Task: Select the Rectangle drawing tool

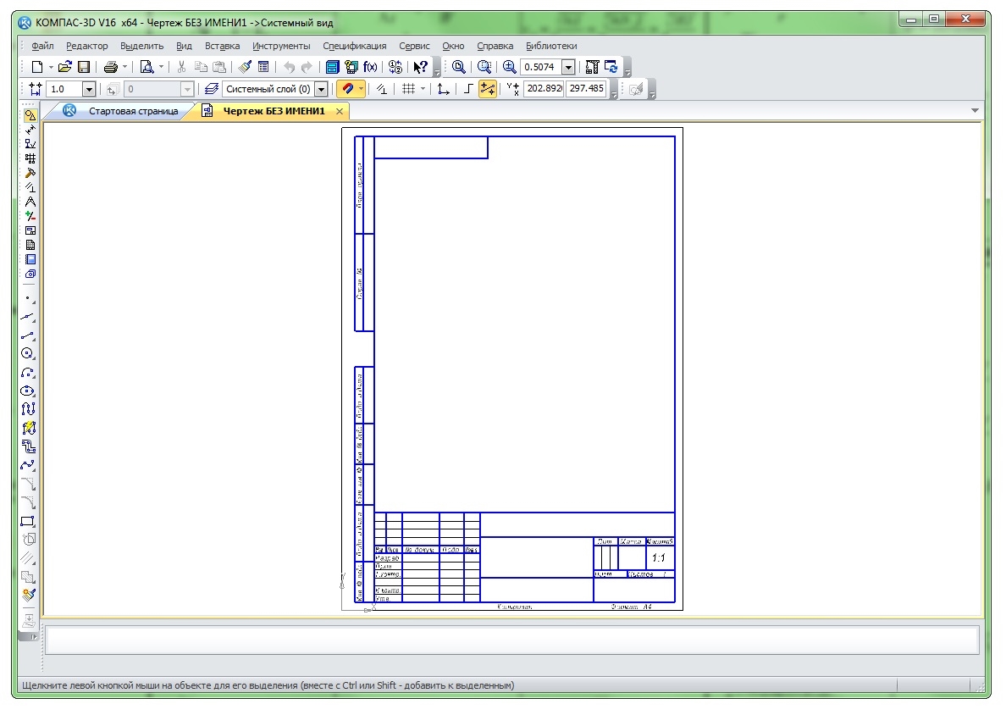Action: pos(30,521)
